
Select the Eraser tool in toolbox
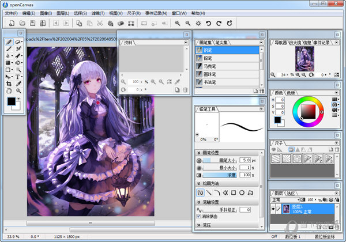18,42
